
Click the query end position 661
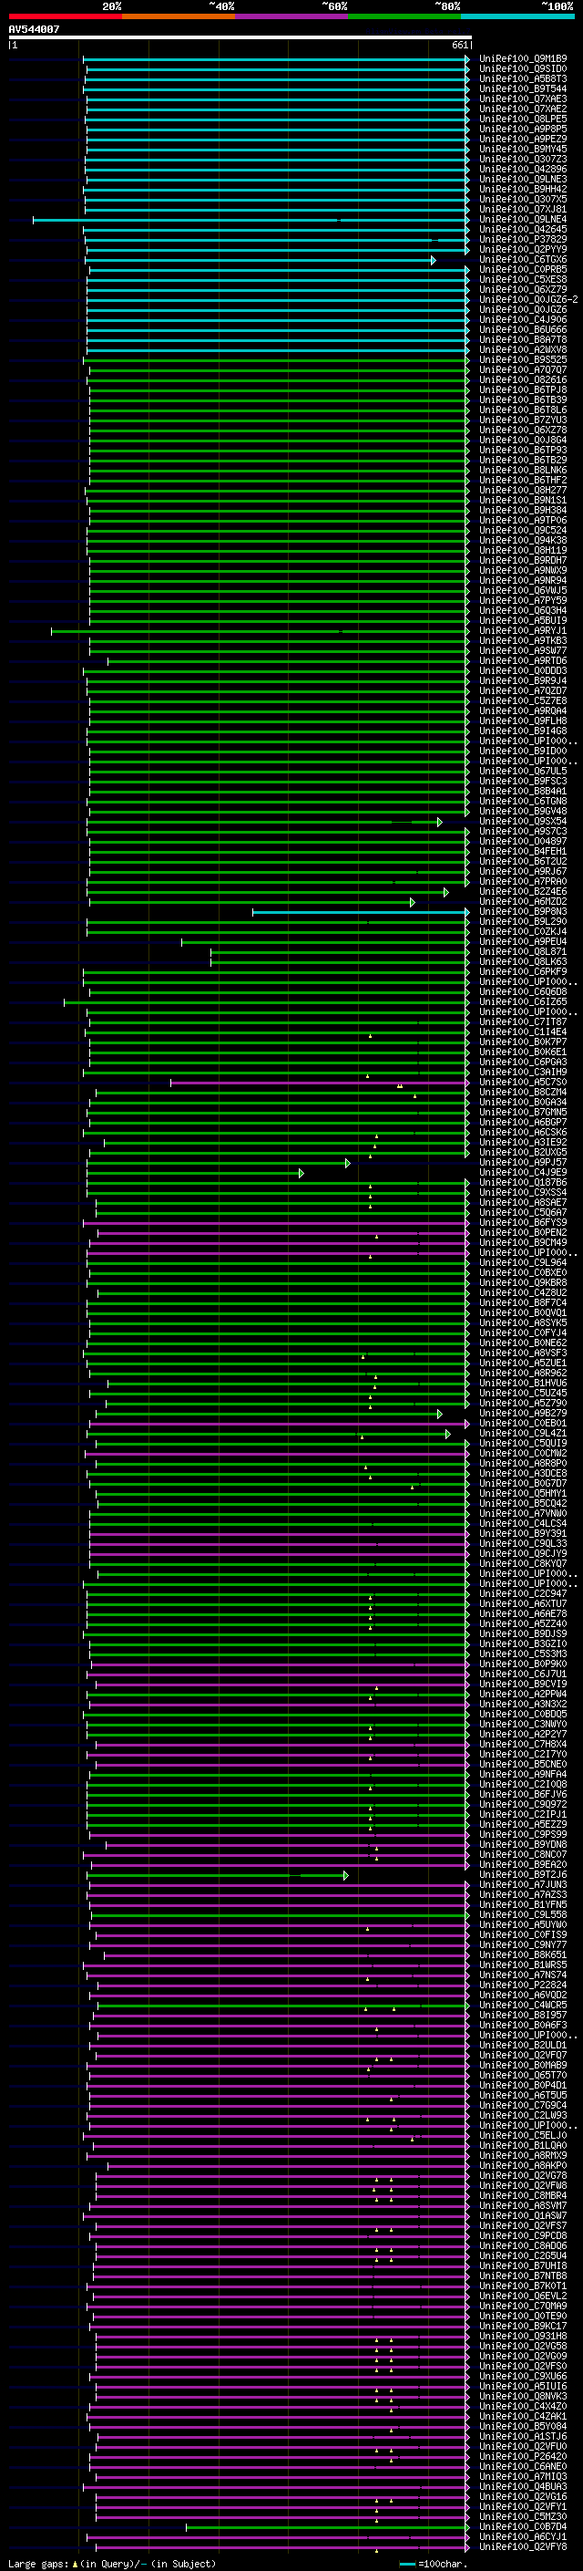click(x=459, y=45)
